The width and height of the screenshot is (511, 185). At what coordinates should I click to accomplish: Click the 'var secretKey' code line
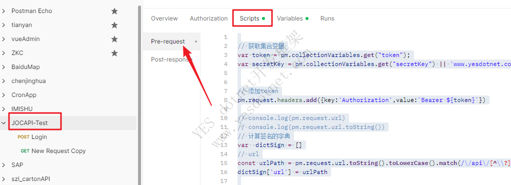click(x=374, y=64)
